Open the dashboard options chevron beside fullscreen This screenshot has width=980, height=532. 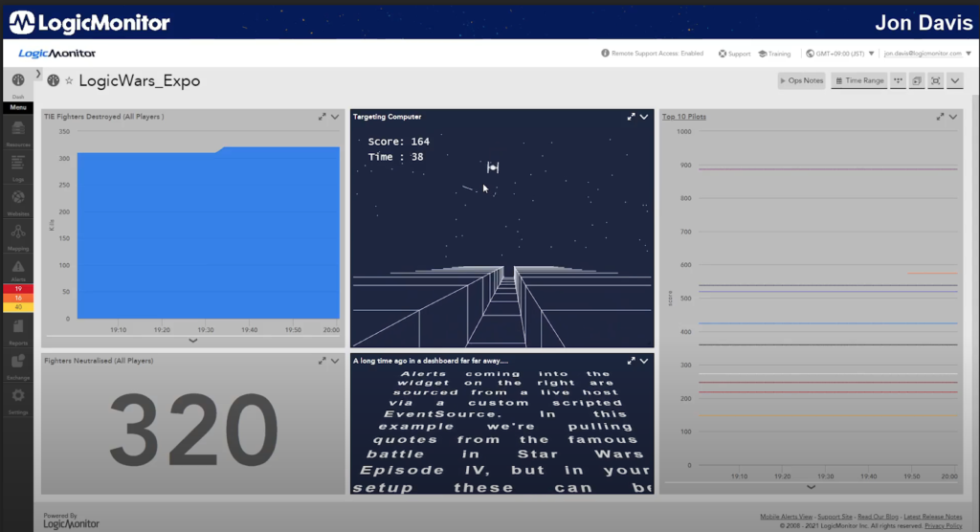coord(955,80)
